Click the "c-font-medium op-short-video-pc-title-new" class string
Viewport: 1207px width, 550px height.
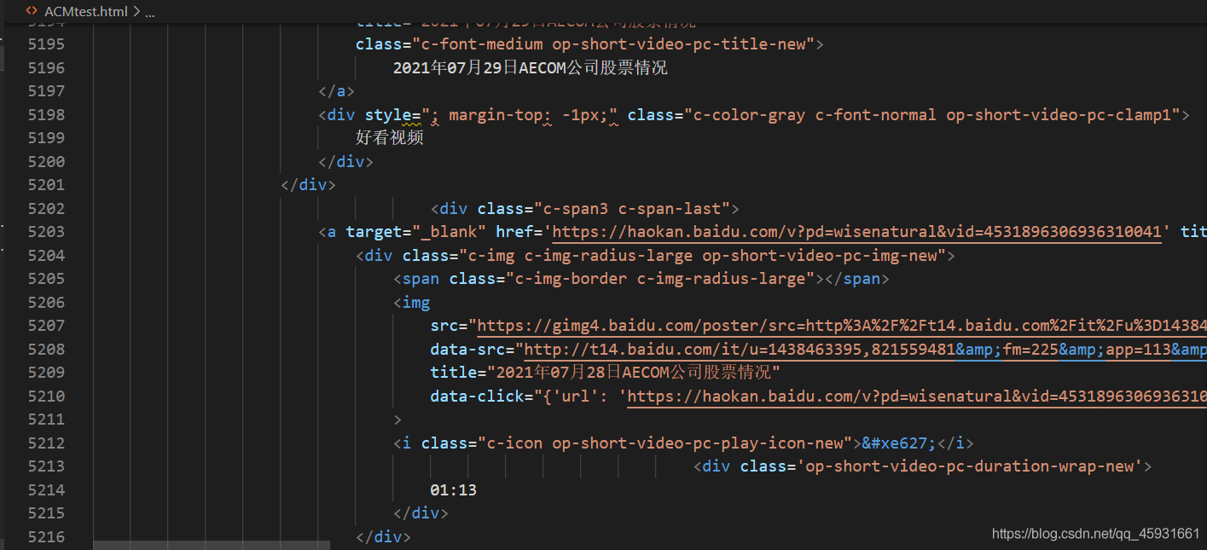coord(613,44)
